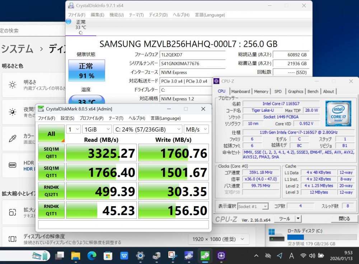Click the 33 °C temperature indicator button

tap(87, 100)
